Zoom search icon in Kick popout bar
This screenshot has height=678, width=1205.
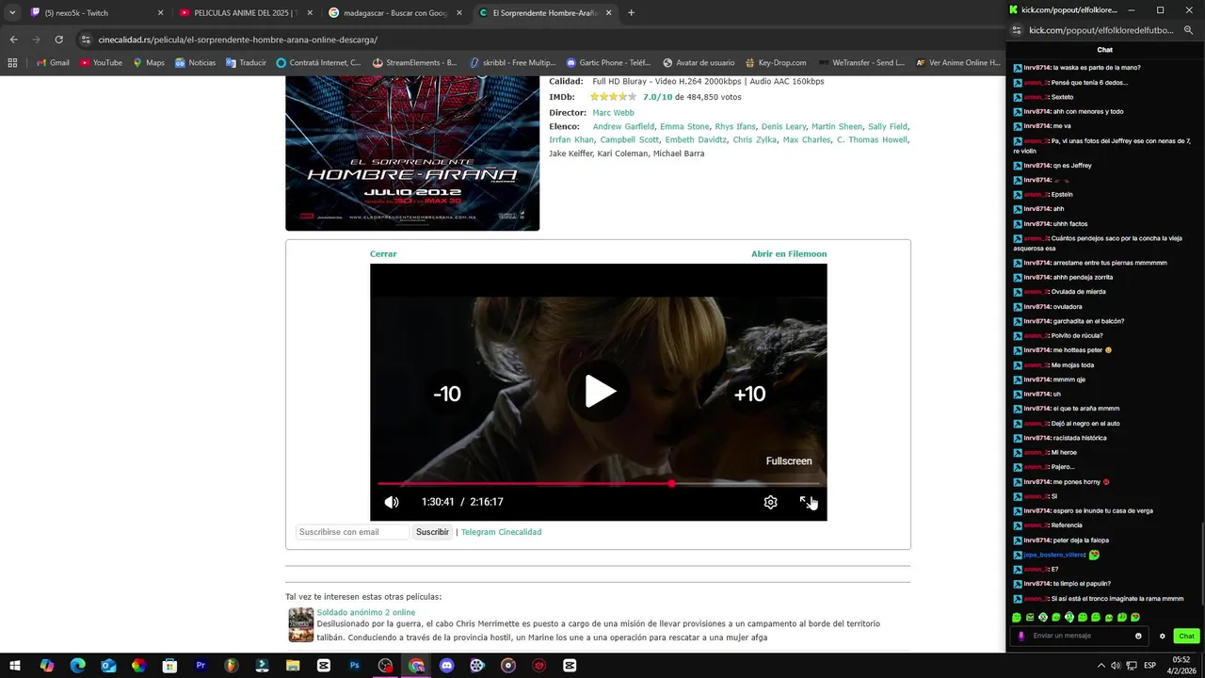click(x=1189, y=30)
